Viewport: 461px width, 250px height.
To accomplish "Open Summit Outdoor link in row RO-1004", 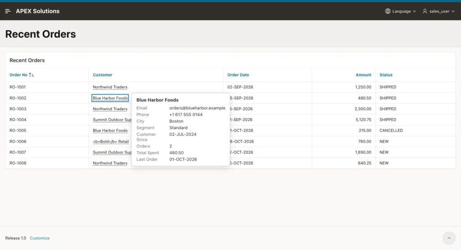I will click(112, 120).
